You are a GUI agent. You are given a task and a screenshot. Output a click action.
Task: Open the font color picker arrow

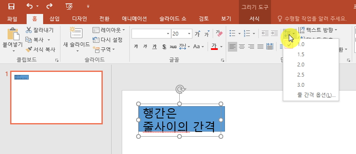click(222, 47)
